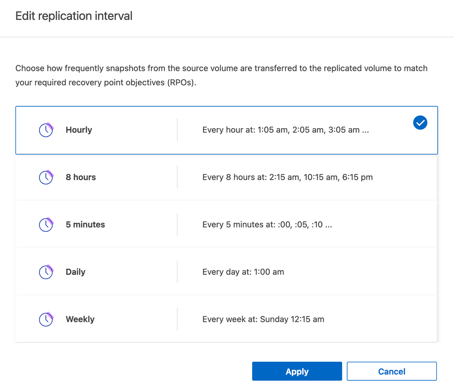Pick the 5 minutes interval label

tap(85, 224)
